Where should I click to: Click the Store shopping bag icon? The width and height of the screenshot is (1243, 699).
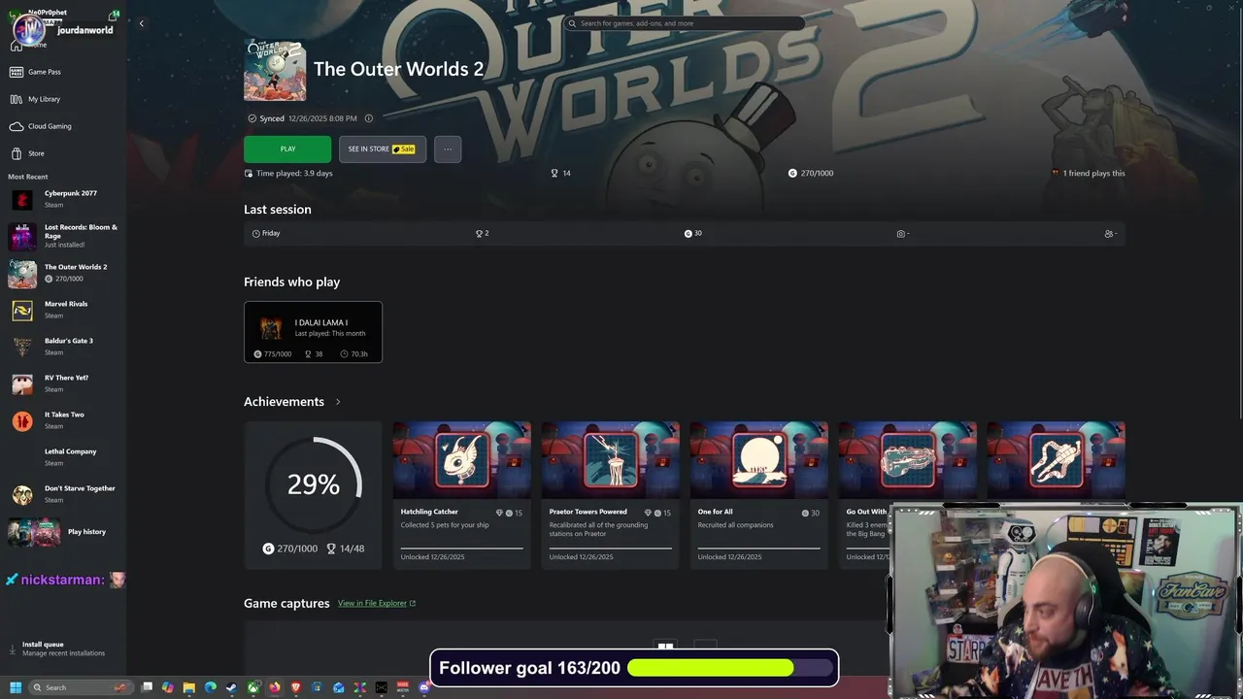pos(17,153)
